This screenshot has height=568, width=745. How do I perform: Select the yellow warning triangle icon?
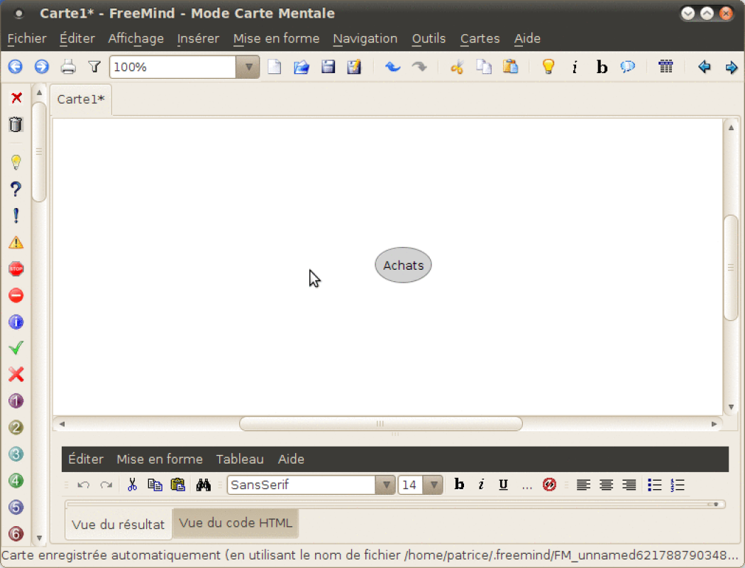coord(16,243)
